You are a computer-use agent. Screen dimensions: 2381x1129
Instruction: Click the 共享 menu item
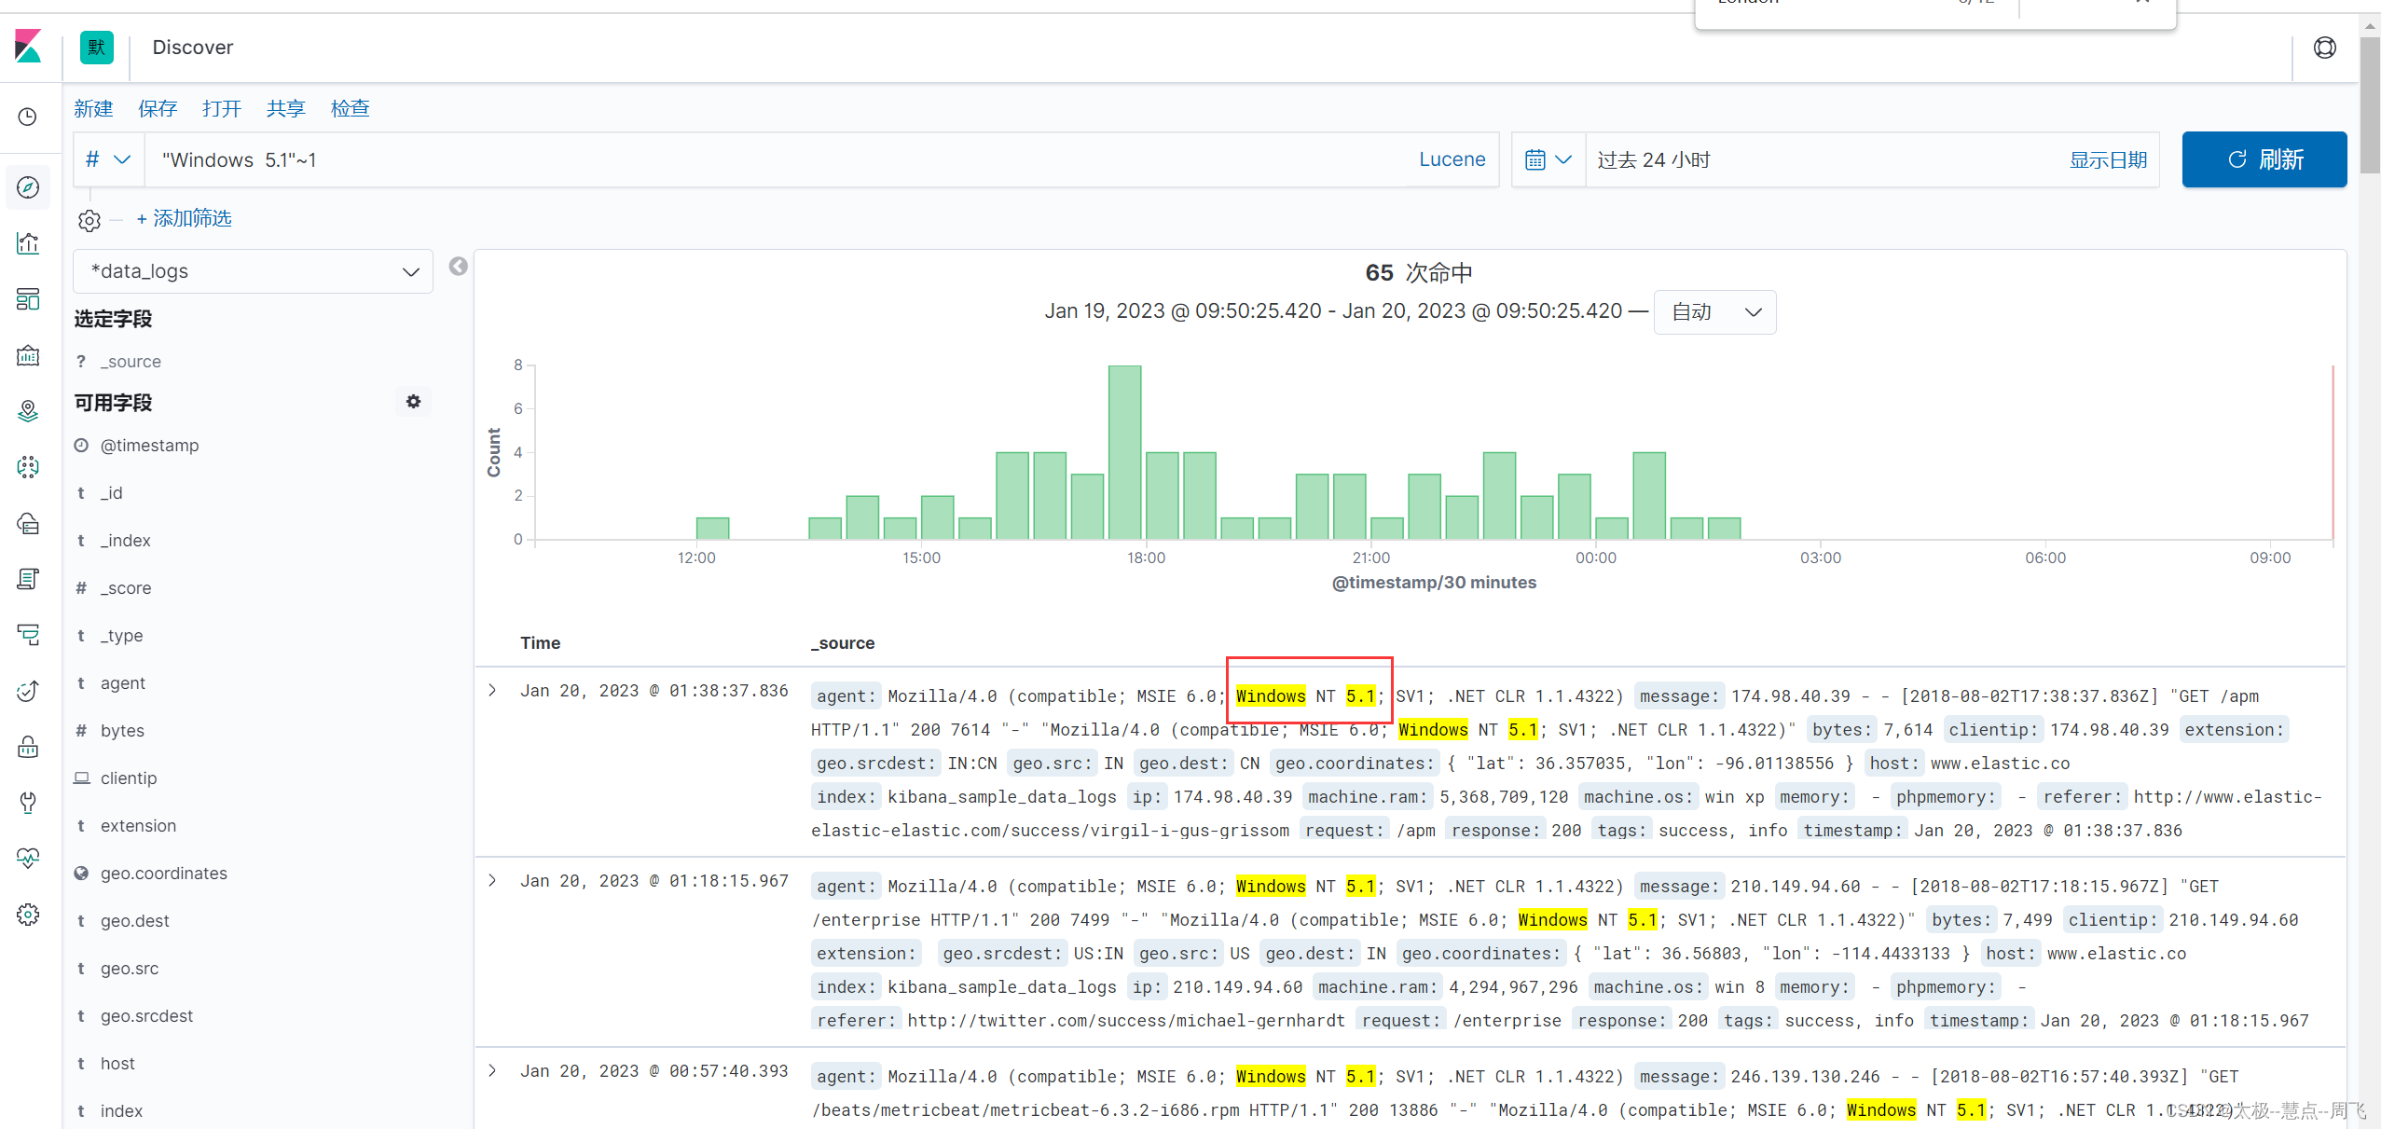pos(285,108)
